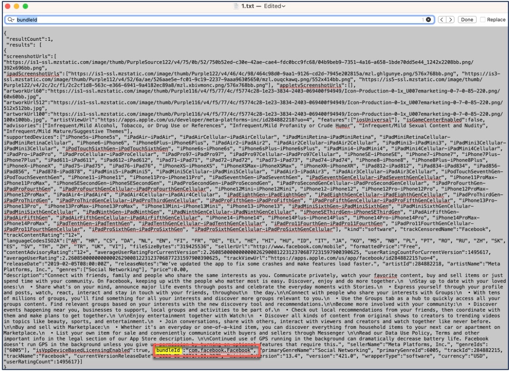509x371 pixels.
Task: Click the "languageCodesISO2A" key
Action: tap(33, 241)
